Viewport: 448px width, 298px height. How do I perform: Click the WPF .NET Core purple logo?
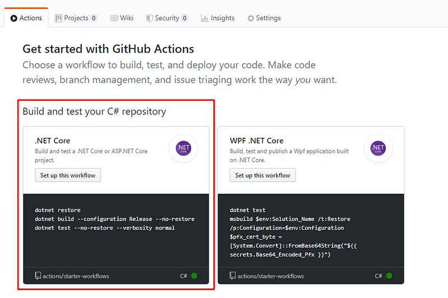(378, 148)
